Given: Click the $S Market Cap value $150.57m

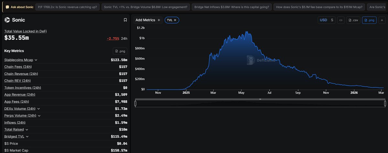Looking at the screenshot, I should (119, 150).
